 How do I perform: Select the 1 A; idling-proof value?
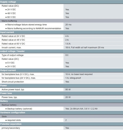point(73,78)
